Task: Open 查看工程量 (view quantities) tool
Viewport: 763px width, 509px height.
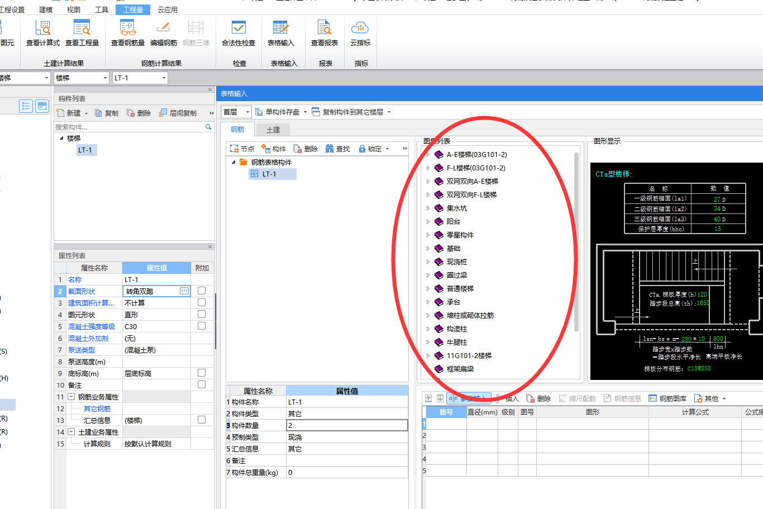Action: coord(82,33)
